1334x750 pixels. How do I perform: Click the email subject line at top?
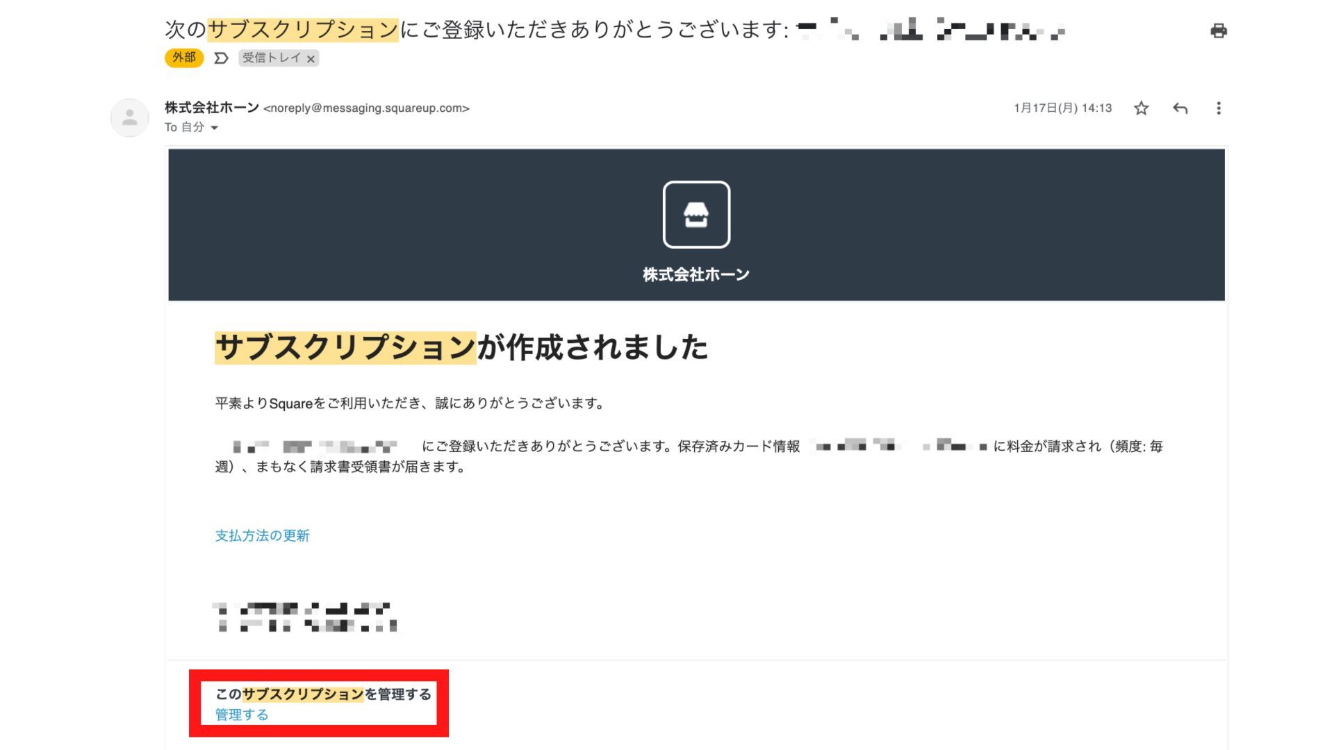[615, 30]
